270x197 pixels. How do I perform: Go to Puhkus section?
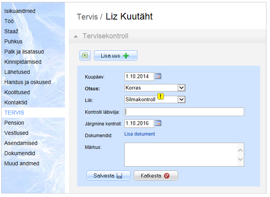(x=14, y=41)
